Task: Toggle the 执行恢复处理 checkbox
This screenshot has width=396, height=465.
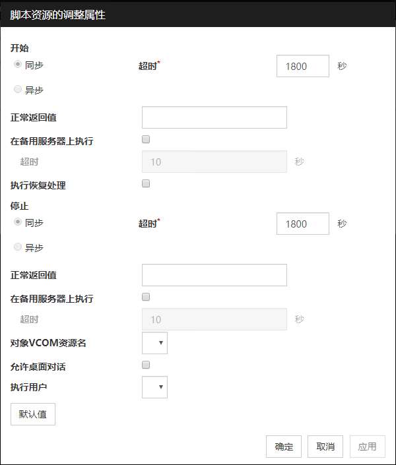Action: 146,183
